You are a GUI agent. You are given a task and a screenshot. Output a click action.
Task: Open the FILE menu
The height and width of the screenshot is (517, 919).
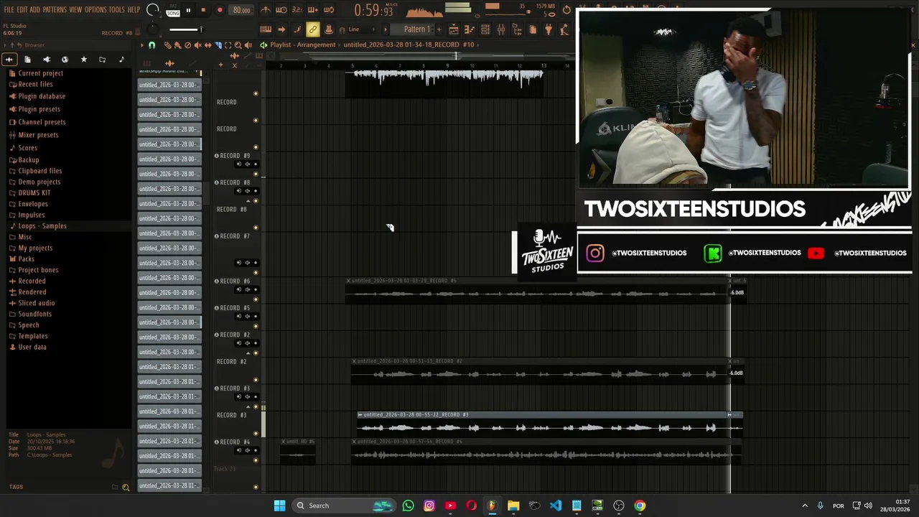click(x=9, y=9)
